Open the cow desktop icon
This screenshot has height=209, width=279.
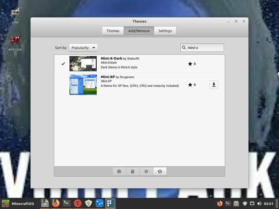click(x=15, y=16)
